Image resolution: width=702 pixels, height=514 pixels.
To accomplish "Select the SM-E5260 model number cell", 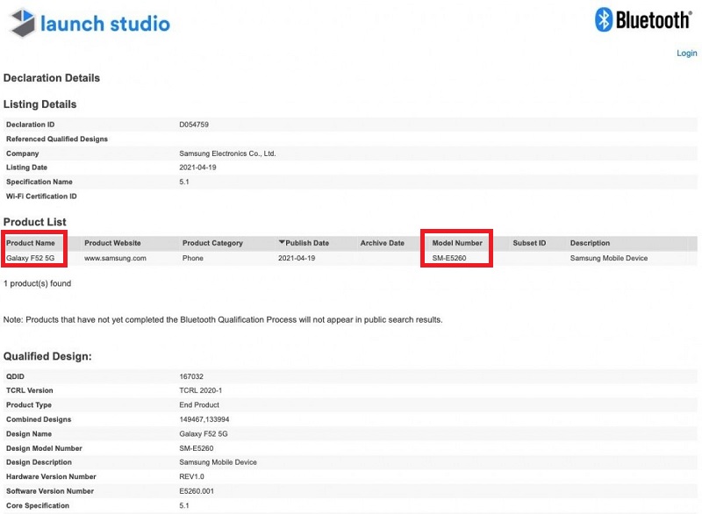I will pyautogui.click(x=449, y=258).
